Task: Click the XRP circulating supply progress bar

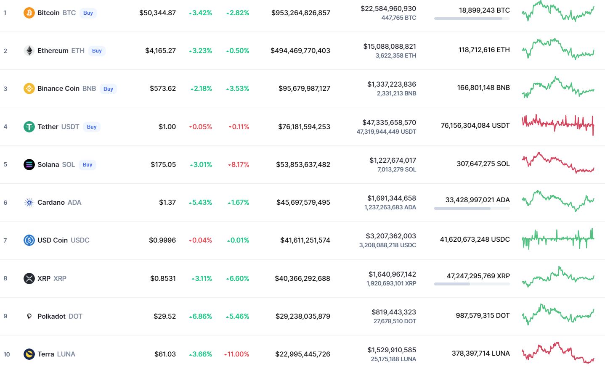Action: pyautogui.click(x=472, y=284)
